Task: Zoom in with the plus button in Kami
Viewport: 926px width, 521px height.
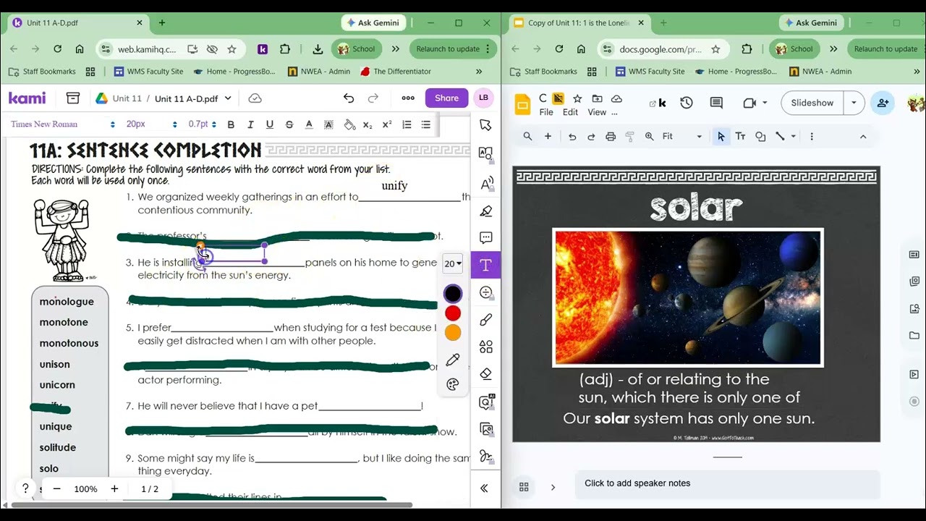Action: pyautogui.click(x=114, y=489)
